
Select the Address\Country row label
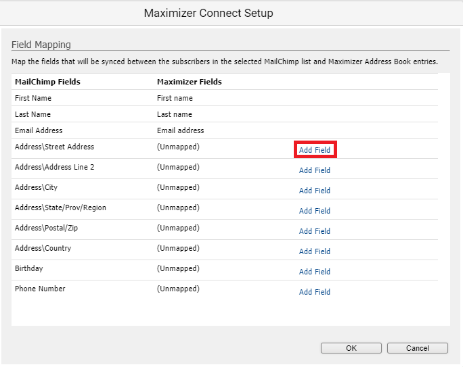tap(43, 248)
